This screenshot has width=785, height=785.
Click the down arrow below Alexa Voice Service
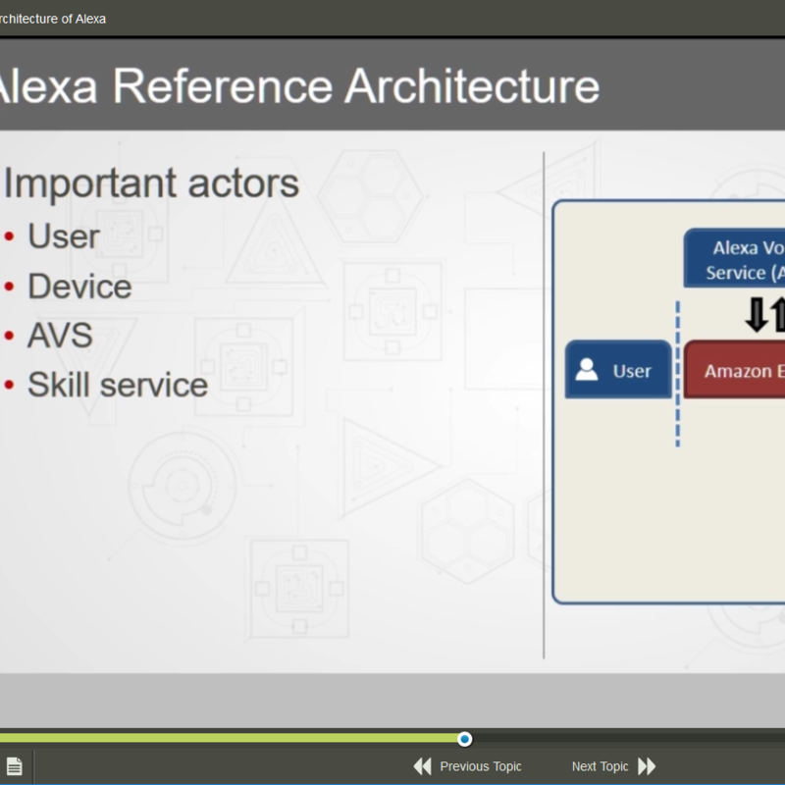756,314
